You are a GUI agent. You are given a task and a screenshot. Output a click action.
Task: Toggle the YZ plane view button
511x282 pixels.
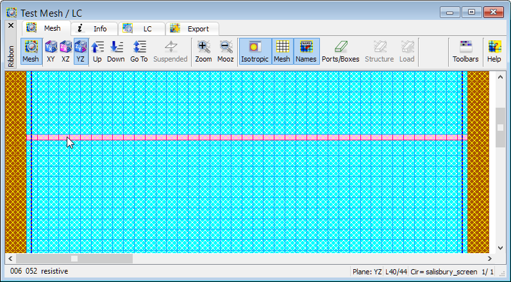(x=81, y=51)
